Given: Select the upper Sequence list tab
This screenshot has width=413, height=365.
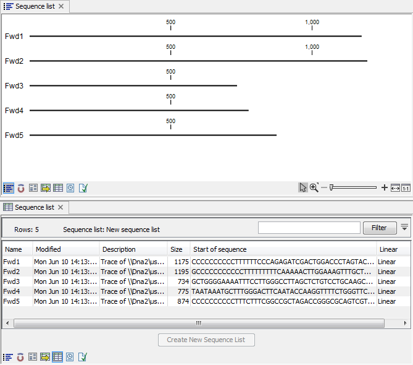Looking at the screenshot, I should coord(35,6).
